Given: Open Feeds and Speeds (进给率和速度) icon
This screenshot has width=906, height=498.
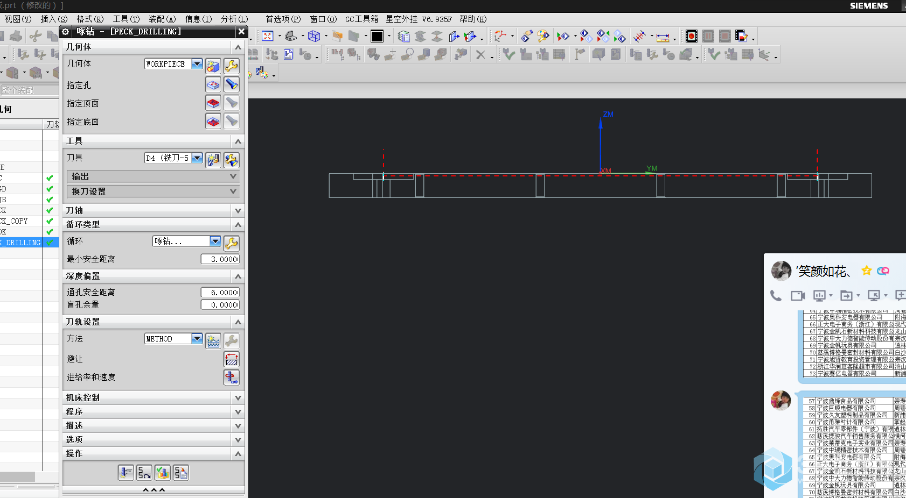Looking at the screenshot, I should tap(232, 378).
